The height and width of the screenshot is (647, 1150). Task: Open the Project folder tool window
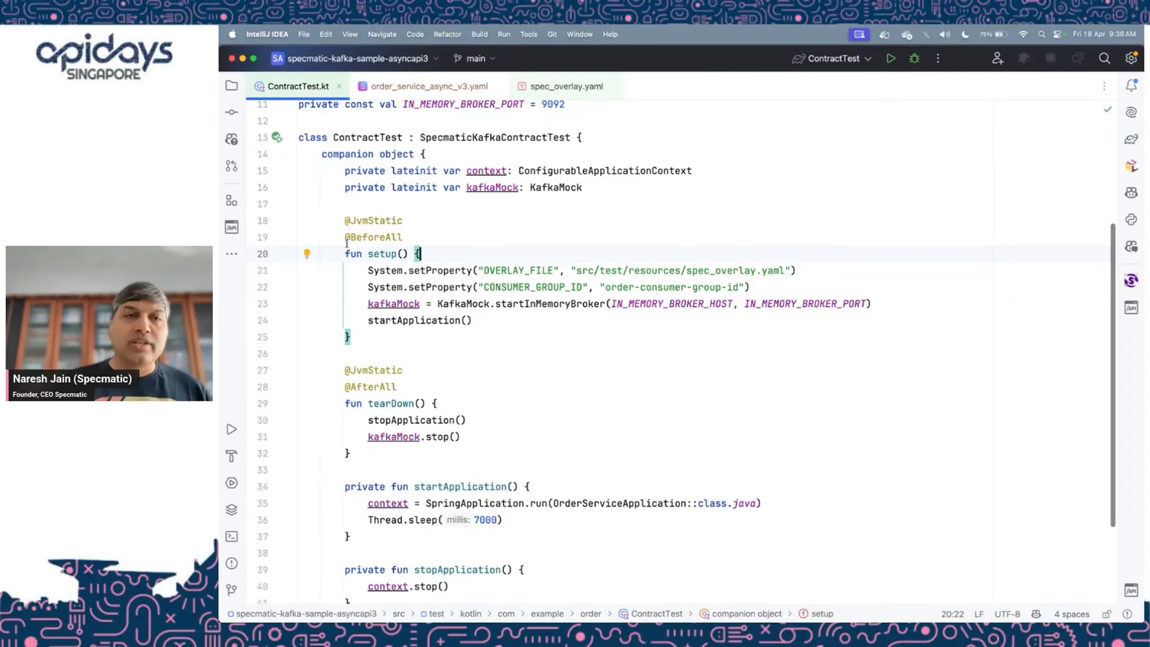click(232, 86)
